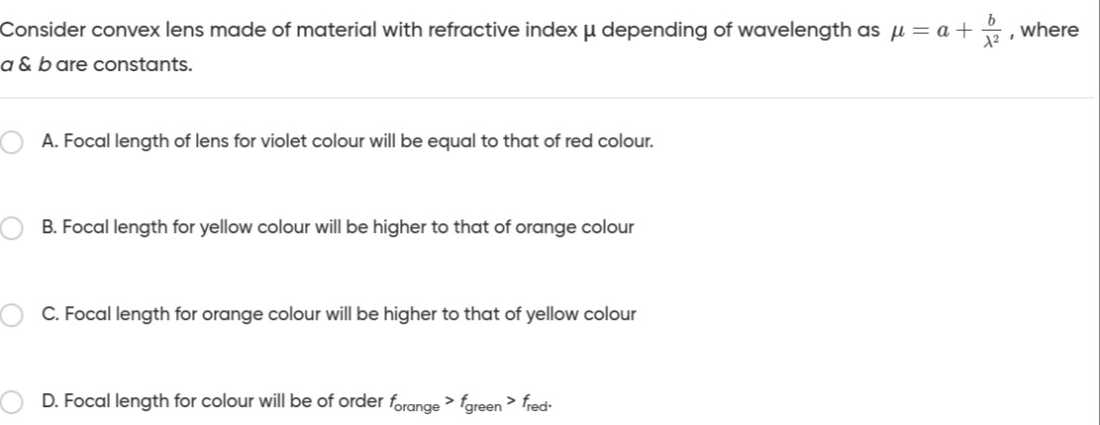Image resolution: width=1100 pixels, height=425 pixels.
Task: Click the 'D.' option letter label
Action: coord(50,400)
